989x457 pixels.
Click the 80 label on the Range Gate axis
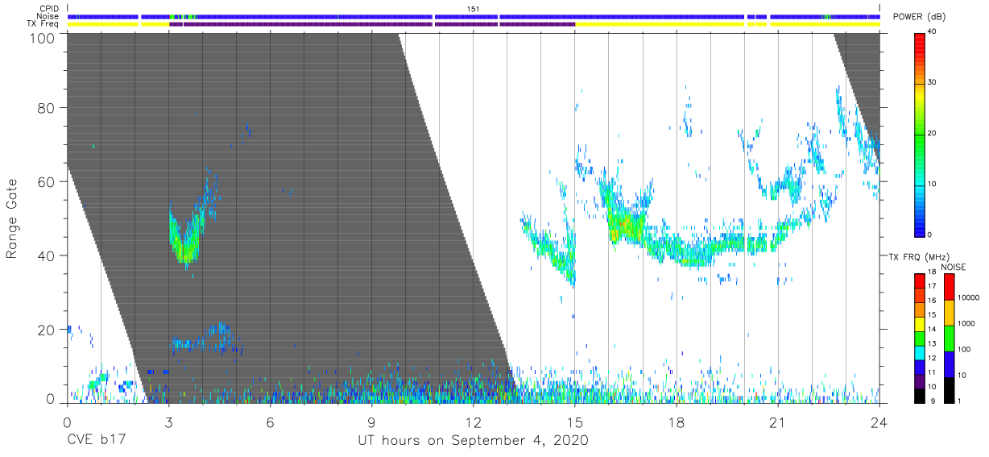coord(46,108)
